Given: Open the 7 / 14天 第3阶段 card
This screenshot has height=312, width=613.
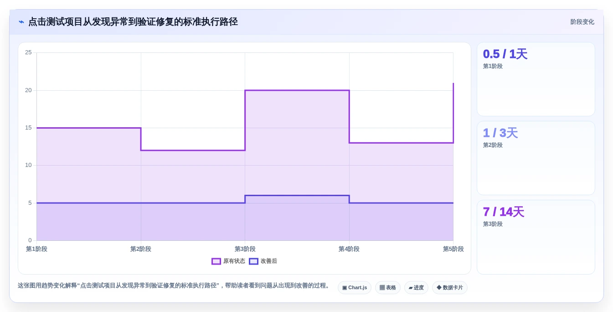Looking at the screenshot, I should tap(536, 237).
